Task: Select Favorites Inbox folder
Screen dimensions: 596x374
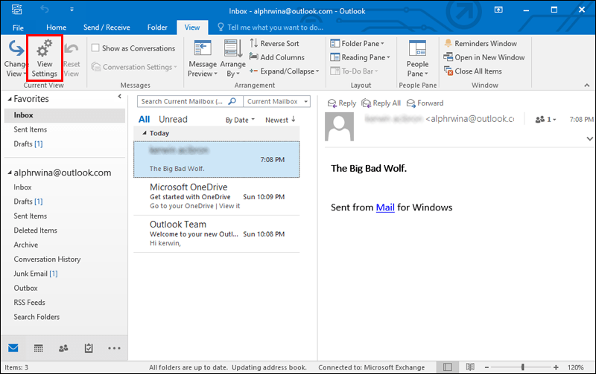Action: click(65, 115)
